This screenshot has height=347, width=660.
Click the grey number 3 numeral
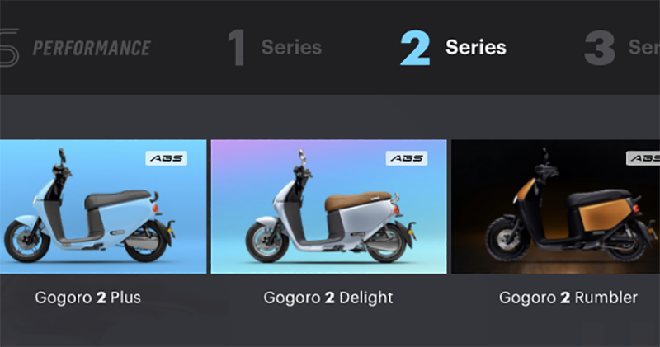point(600,48)
